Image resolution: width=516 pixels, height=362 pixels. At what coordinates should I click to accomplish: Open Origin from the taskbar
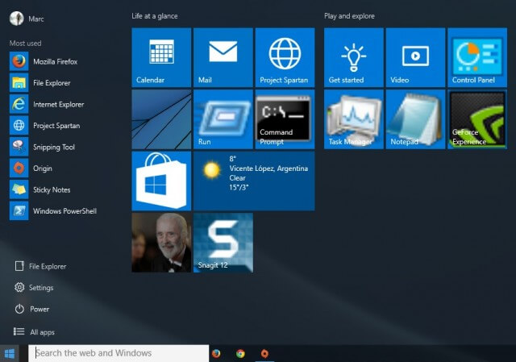pos(264,354)
